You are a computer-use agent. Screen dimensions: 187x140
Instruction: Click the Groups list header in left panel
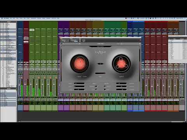[x=9, y=89]
